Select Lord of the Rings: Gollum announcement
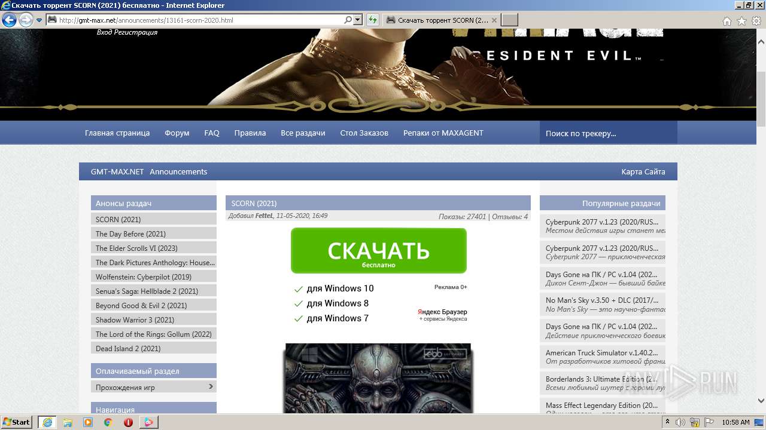This screenshot has height=430, width=766. (154, 334)
